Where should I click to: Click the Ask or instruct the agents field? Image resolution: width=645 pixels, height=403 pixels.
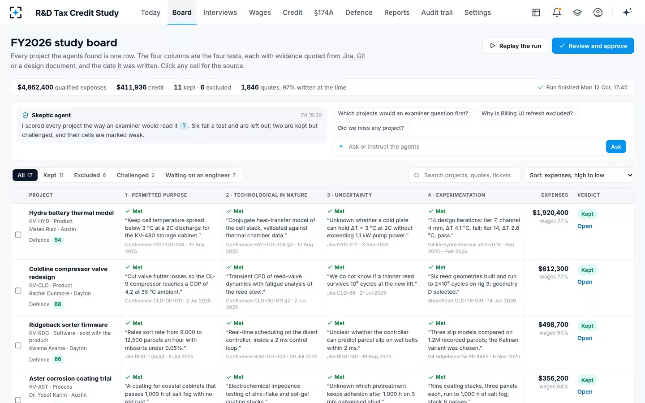click(476, 146)
